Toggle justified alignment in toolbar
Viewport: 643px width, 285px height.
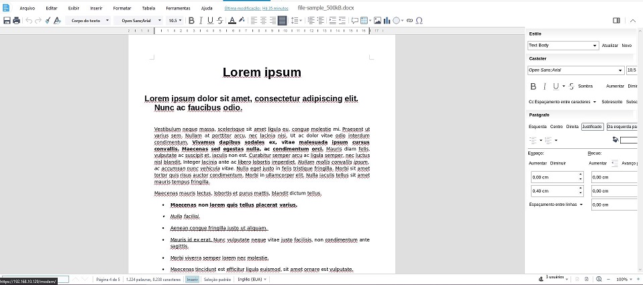coord(282,21)
